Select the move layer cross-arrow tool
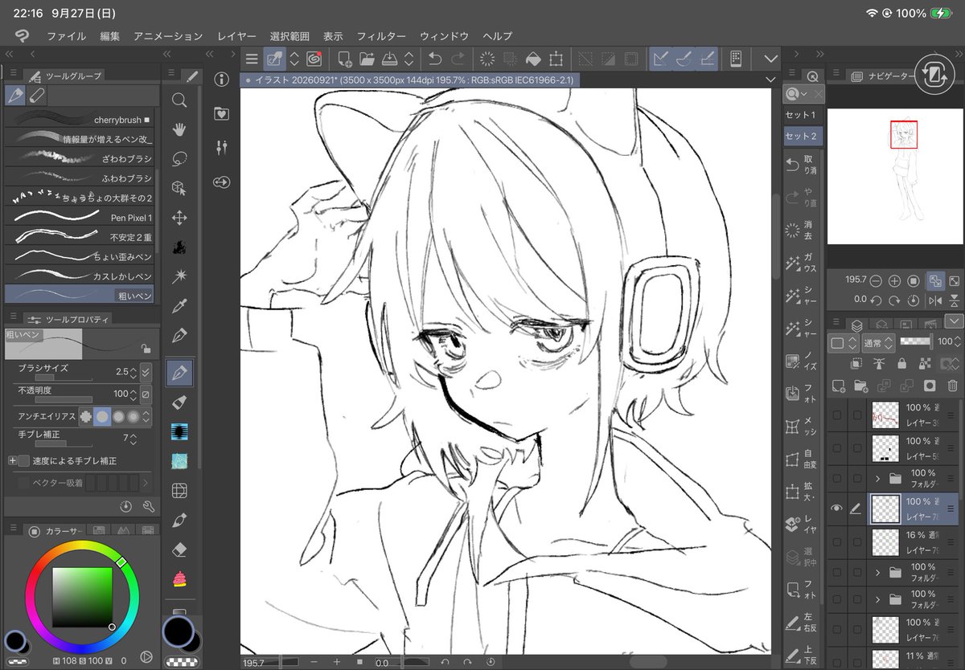 [180, 218]
